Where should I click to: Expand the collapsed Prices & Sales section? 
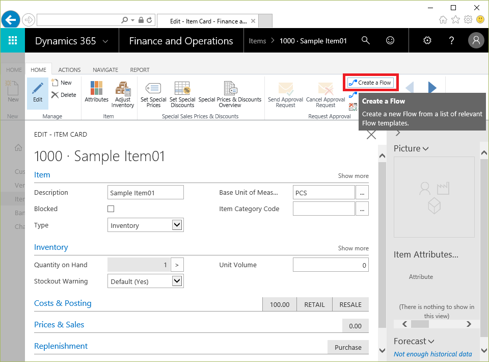pyautogui.click(x=59, y=325)
